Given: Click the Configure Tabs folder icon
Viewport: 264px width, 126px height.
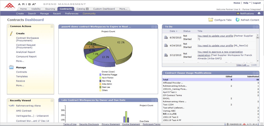Looking at the screenshot, I should pyautogui.click(x=211, y=20).
